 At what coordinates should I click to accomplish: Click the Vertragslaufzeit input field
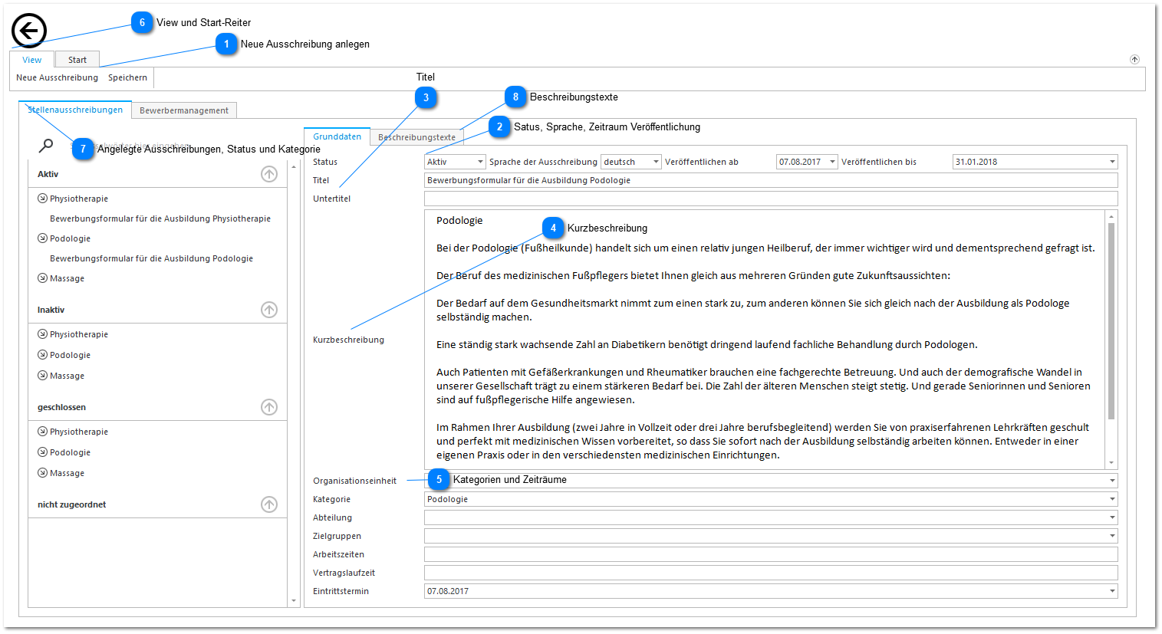[x=771, y=573]
